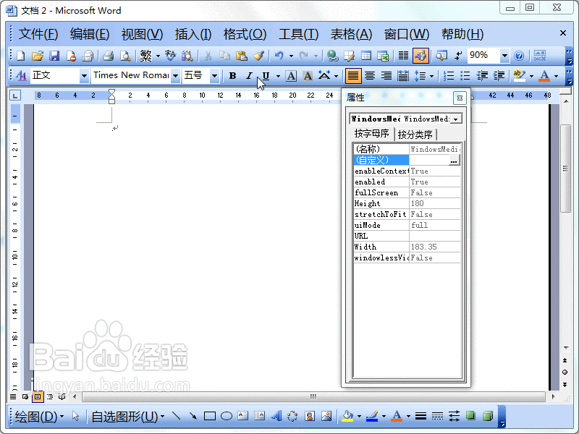
Task: Toggle bulleted list formatting
Action: 465,76
